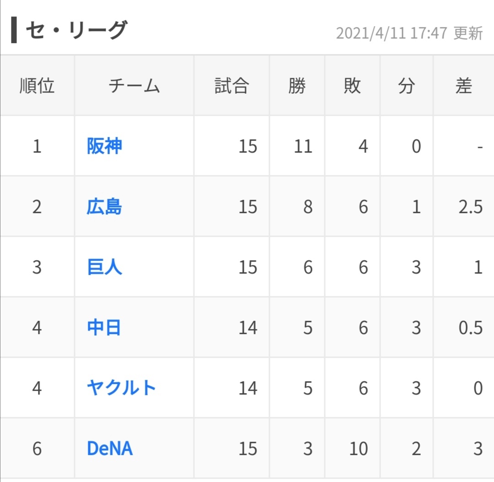
Task: Go to the 中日 team page
Action: click(104, 328)
